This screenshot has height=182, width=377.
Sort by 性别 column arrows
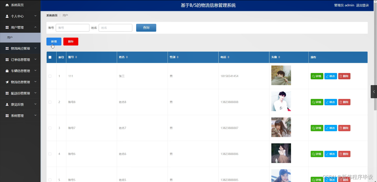pyautogui.click(x=178, y=57)
